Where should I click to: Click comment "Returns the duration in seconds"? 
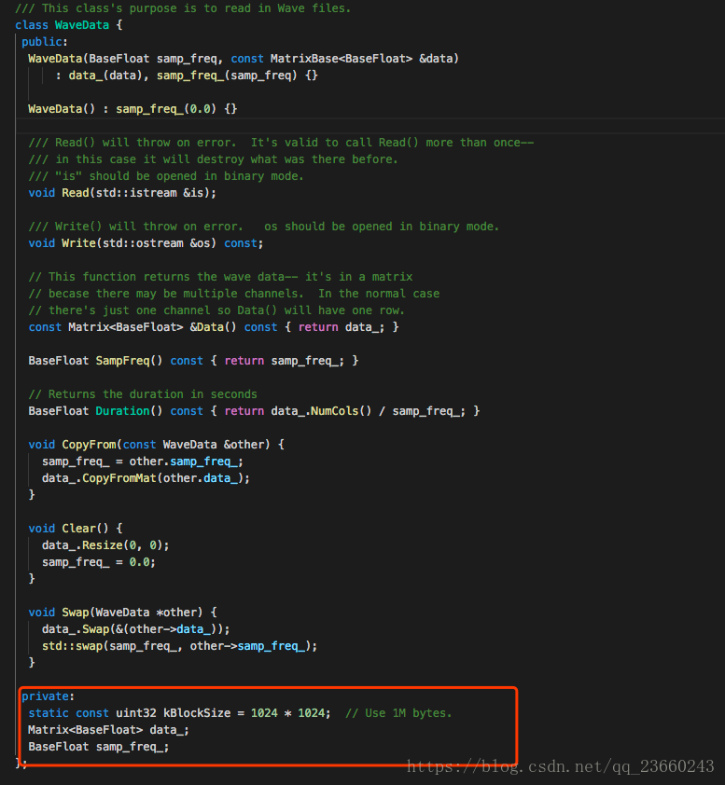pyautogui.click(x=152, y=394)
